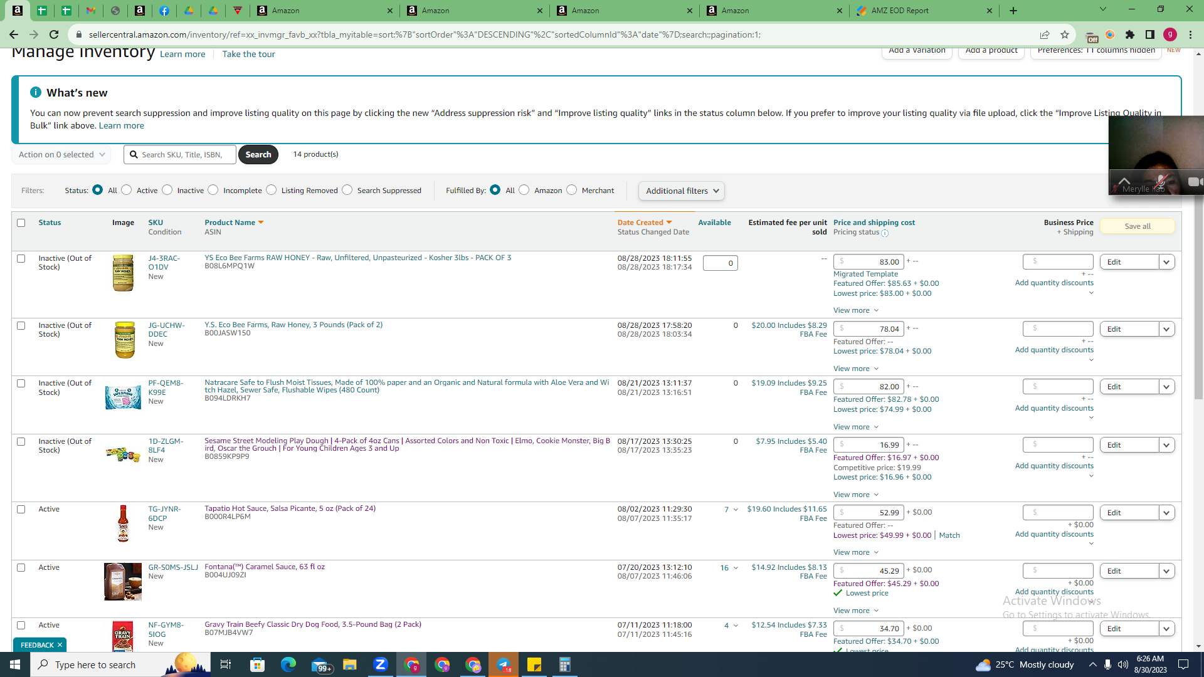The image size is (1204, 677).
Task: Select Fulfilled By Merchant filter
Action: 572,190
